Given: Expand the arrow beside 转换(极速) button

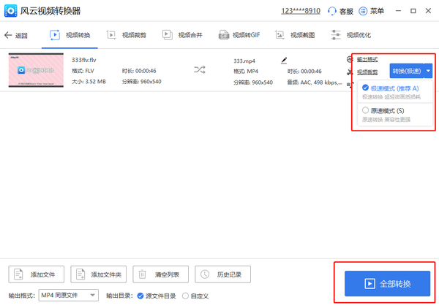Looking at the screenshot, I should point(428,71).
